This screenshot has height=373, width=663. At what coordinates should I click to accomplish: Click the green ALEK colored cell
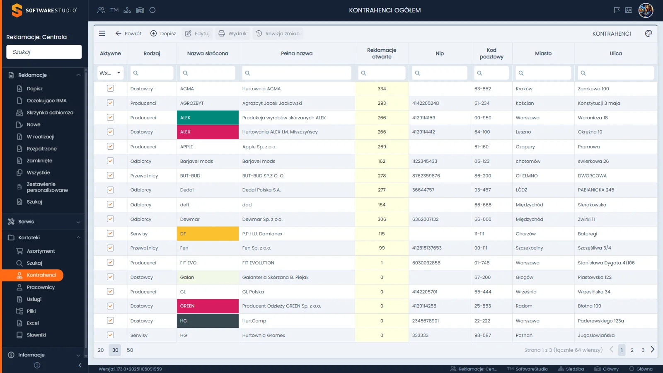[x=208, y=118]
